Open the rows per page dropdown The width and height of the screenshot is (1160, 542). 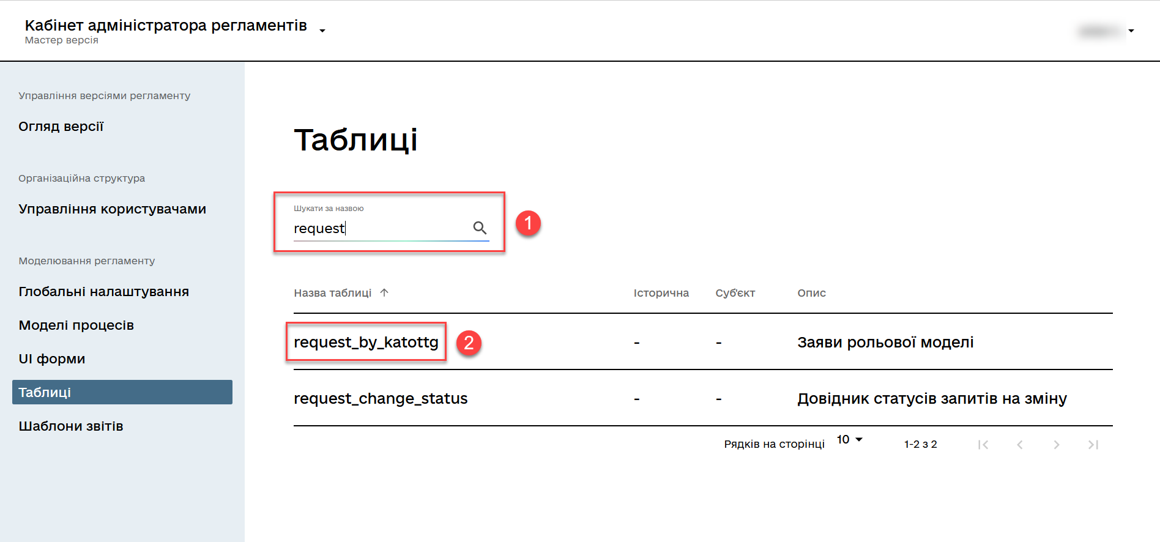point(850,440)
